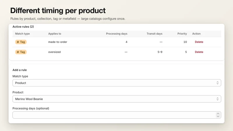Click processing days value 4 for made-to-order
The height and width of the screenshot is (131, 233).
click(126, 42)
